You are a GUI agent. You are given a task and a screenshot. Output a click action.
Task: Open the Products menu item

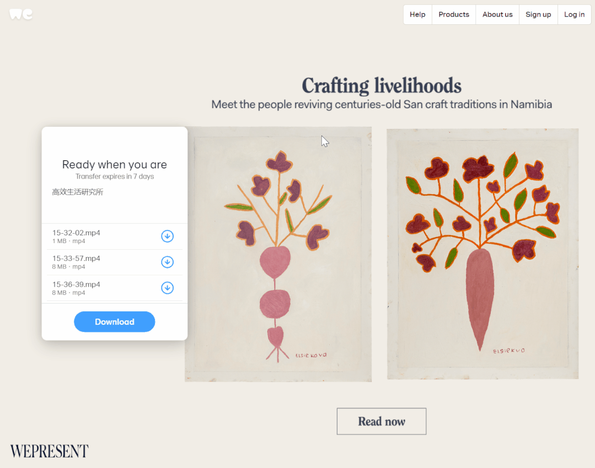click(x=454, y=15)
